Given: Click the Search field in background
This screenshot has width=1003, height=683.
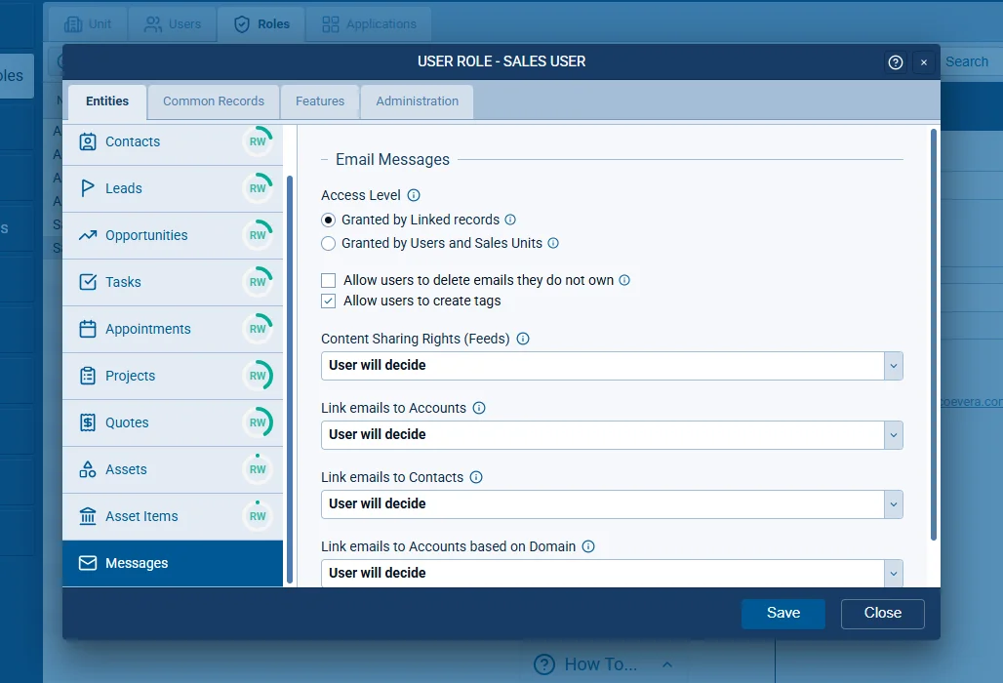Looking at the screenshot, I should tap(971, 62).
